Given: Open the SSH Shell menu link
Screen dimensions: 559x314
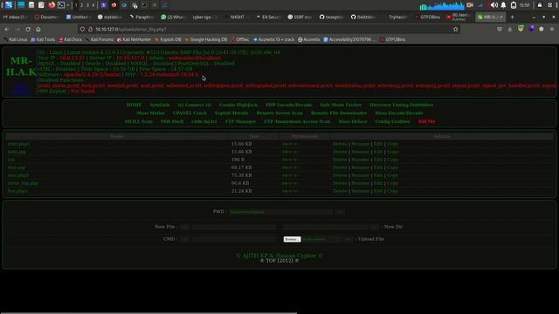Looking at the screenshot, I should 172,121.
